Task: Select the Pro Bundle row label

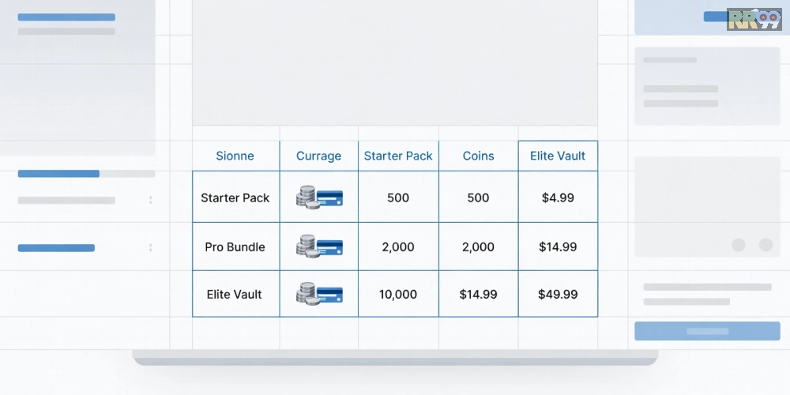Action: point(235,246)
